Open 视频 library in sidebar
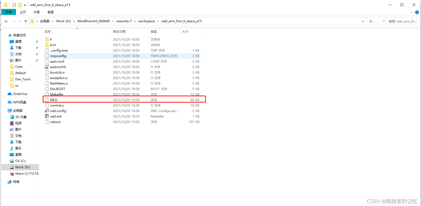The height and width of the screenshot is (206, 421). tap(18, 123)
